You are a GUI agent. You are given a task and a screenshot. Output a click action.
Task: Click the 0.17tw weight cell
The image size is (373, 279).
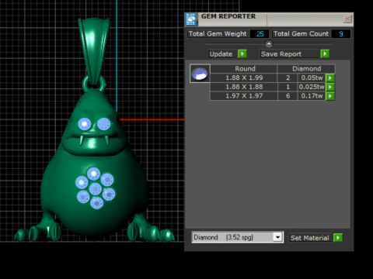pos(312,96)
